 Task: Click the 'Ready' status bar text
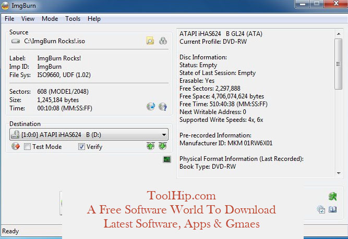(x=10, y=231)
